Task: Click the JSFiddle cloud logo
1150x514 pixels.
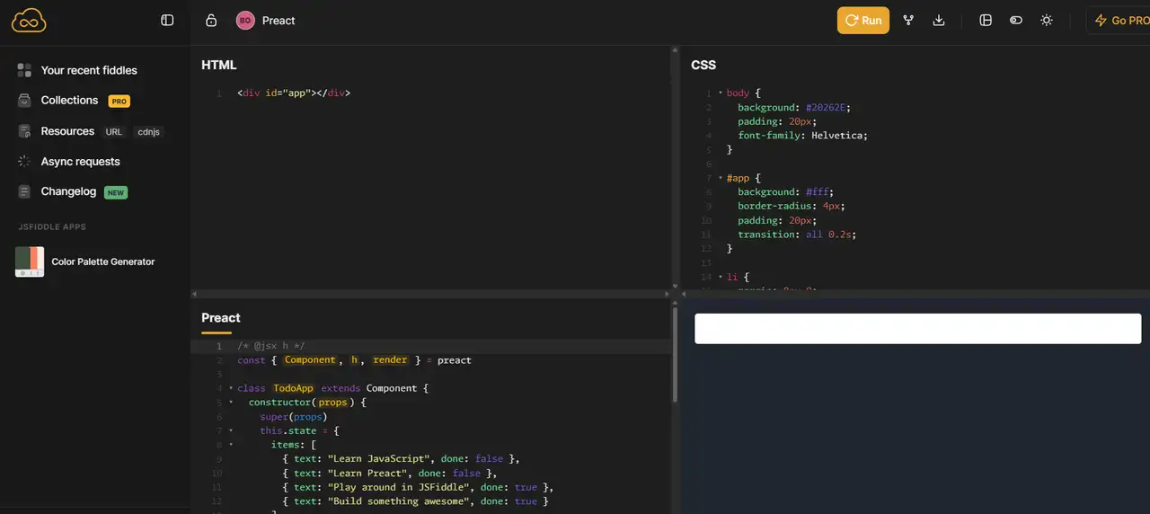Action: tap(29, 21)
